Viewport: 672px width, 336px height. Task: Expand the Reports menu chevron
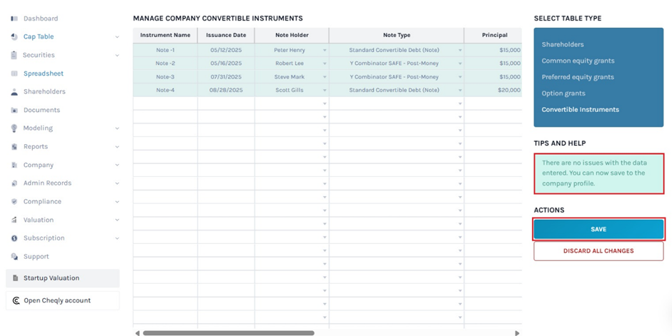(117, 147)
